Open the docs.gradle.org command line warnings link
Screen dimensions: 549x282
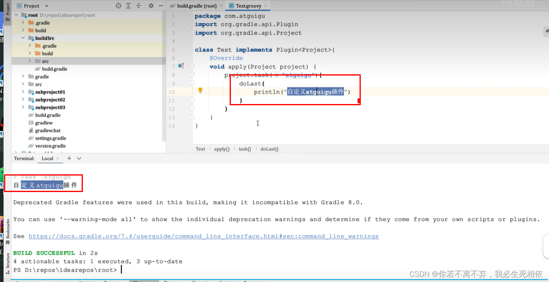tap(204, 236)
